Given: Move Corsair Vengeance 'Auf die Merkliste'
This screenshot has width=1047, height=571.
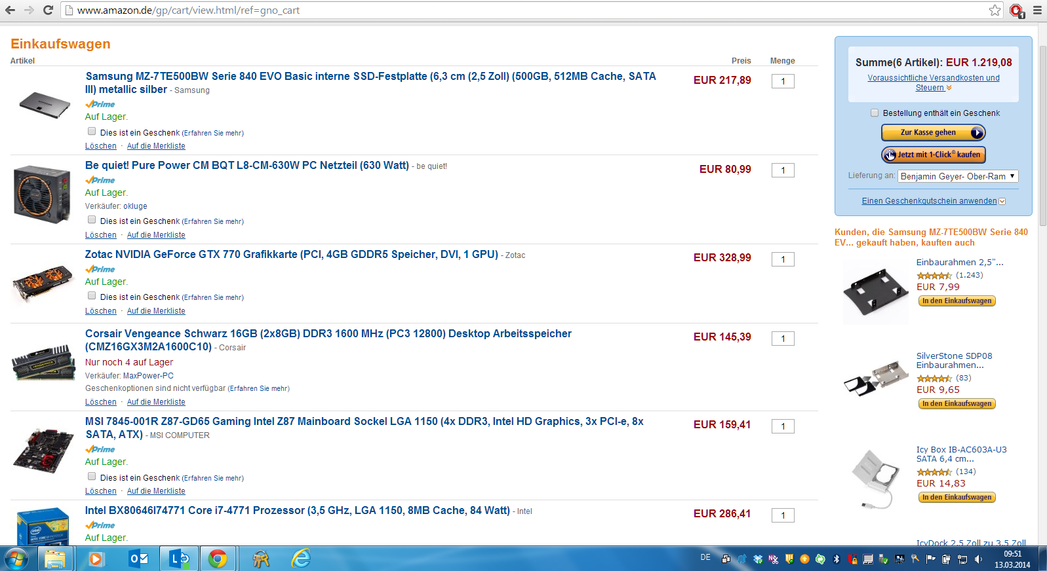Looking at the screenshot, I should (156, 402).
